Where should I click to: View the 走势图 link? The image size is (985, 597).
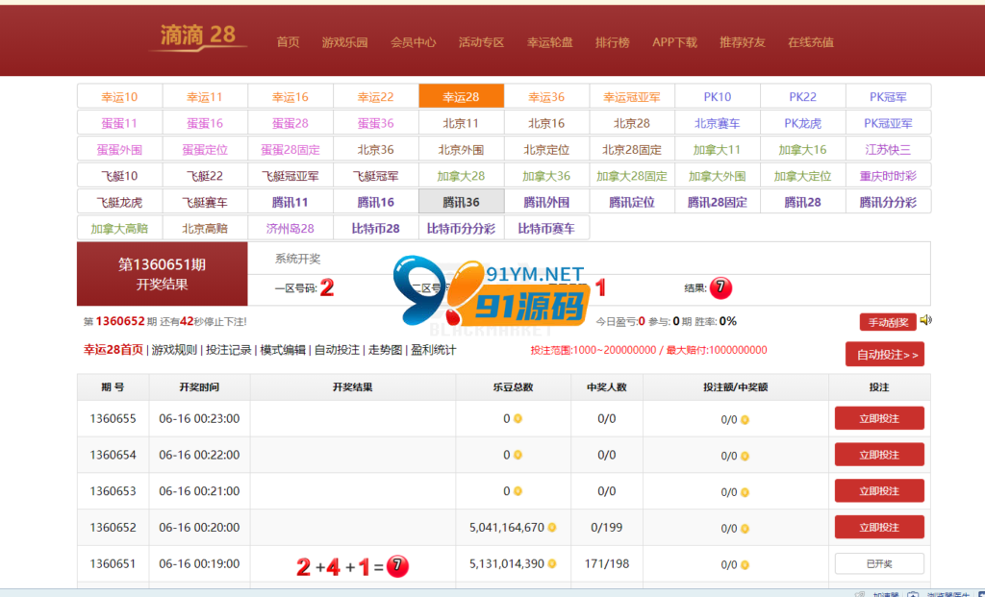[x=385, y=350]
